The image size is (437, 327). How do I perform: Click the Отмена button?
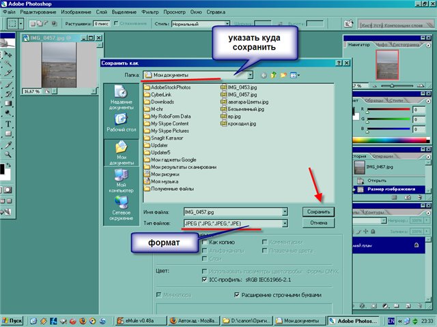pos(318,223)
